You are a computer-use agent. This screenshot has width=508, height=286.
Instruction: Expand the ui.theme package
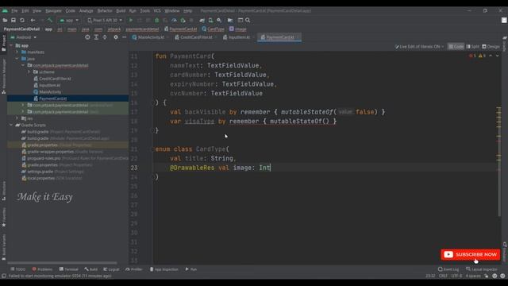pos(29,72)
